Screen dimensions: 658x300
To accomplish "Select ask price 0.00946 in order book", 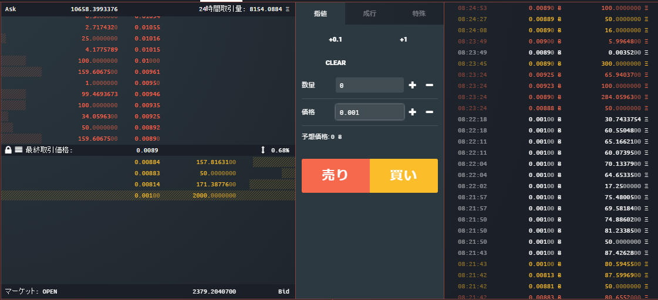I will click(x=147, y=94).
